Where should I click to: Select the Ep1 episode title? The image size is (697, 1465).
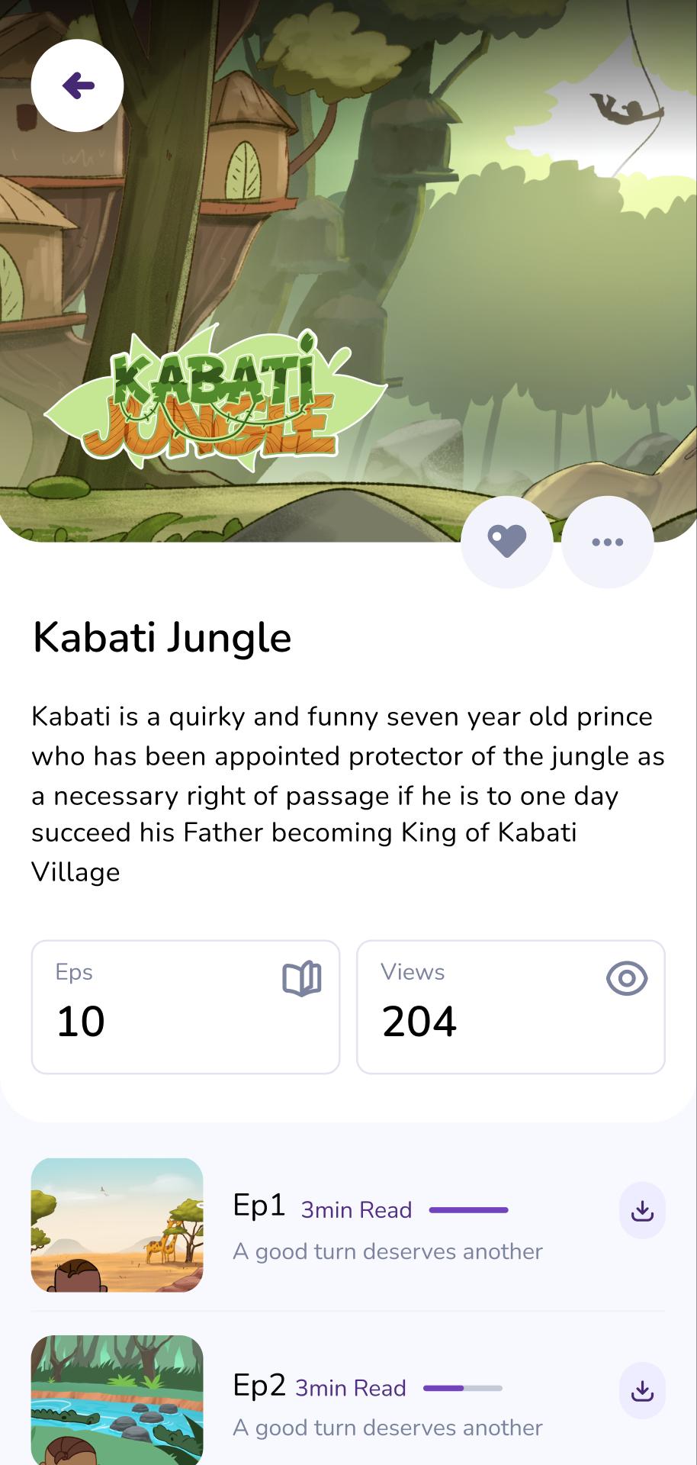[x=259, y=1206]
